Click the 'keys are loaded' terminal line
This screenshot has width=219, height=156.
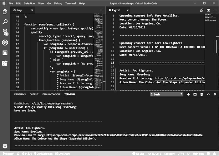[x=25, y=110]
